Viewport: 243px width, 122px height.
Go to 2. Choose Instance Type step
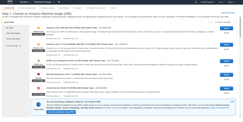coord(27,8)
